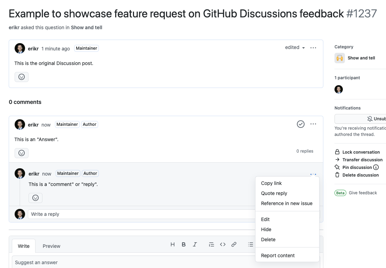The height and width of the screenshot is (268, 386).
Task: Click Delete discussion in sidebar
Action: (x=360, y=175)
